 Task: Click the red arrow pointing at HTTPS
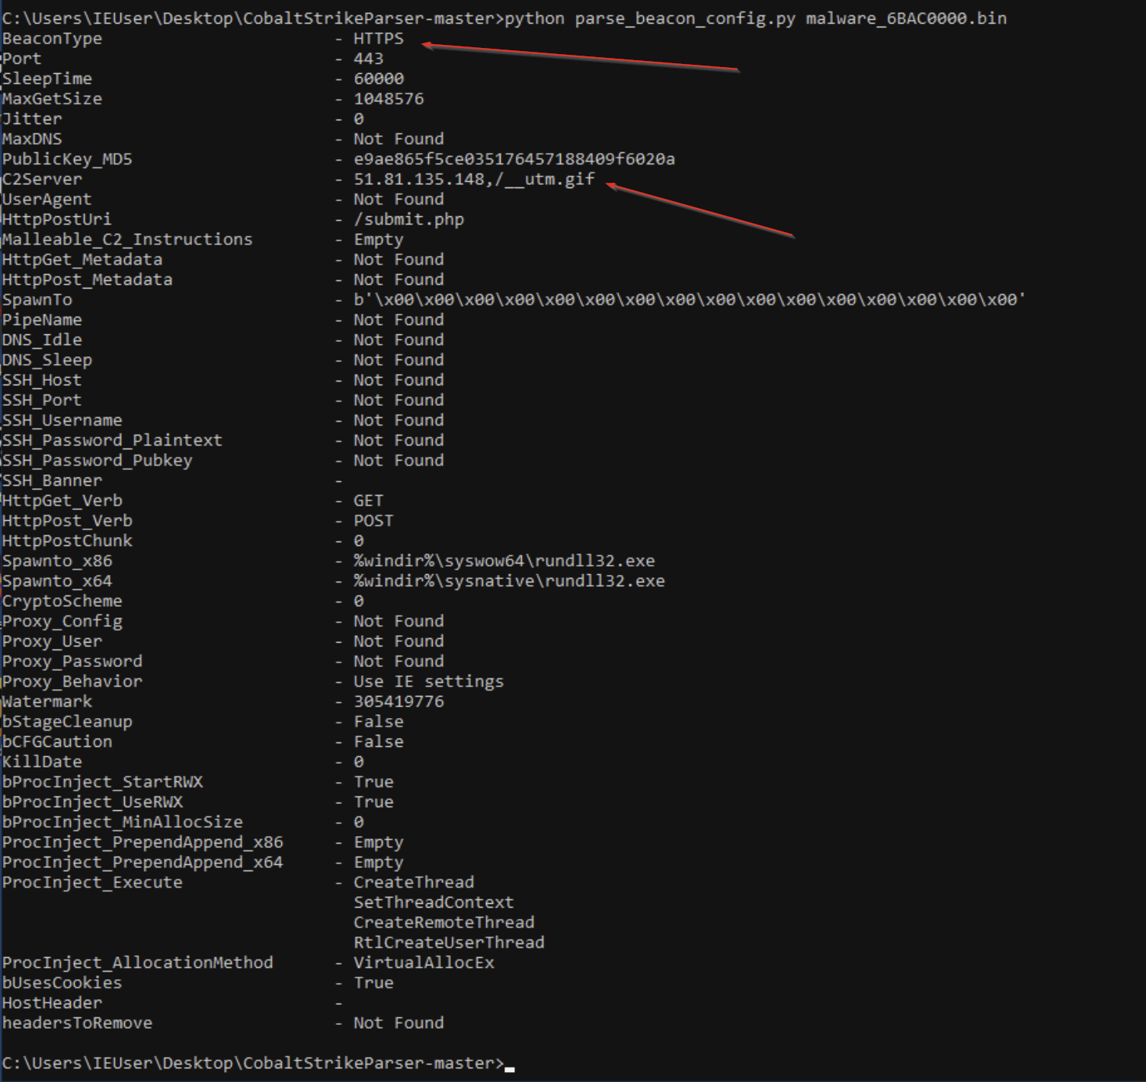pyautogui.click(x=581, y=57)
